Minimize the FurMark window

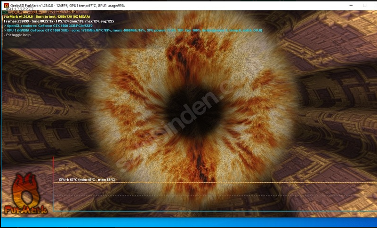(351, 5)
